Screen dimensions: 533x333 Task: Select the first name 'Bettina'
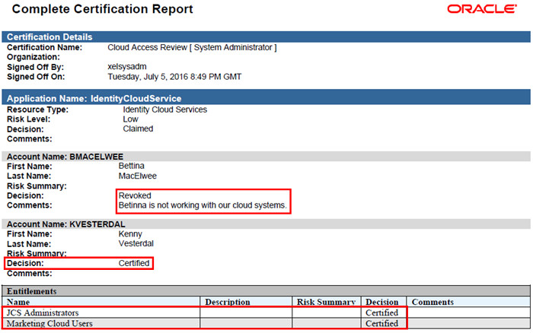pos(131,166)
